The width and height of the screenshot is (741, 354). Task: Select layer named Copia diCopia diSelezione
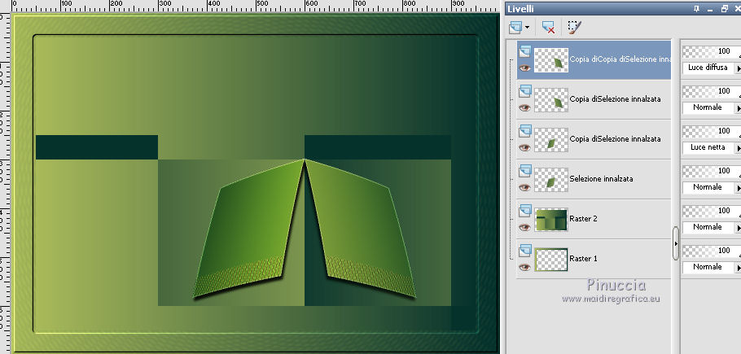(620, 59)
